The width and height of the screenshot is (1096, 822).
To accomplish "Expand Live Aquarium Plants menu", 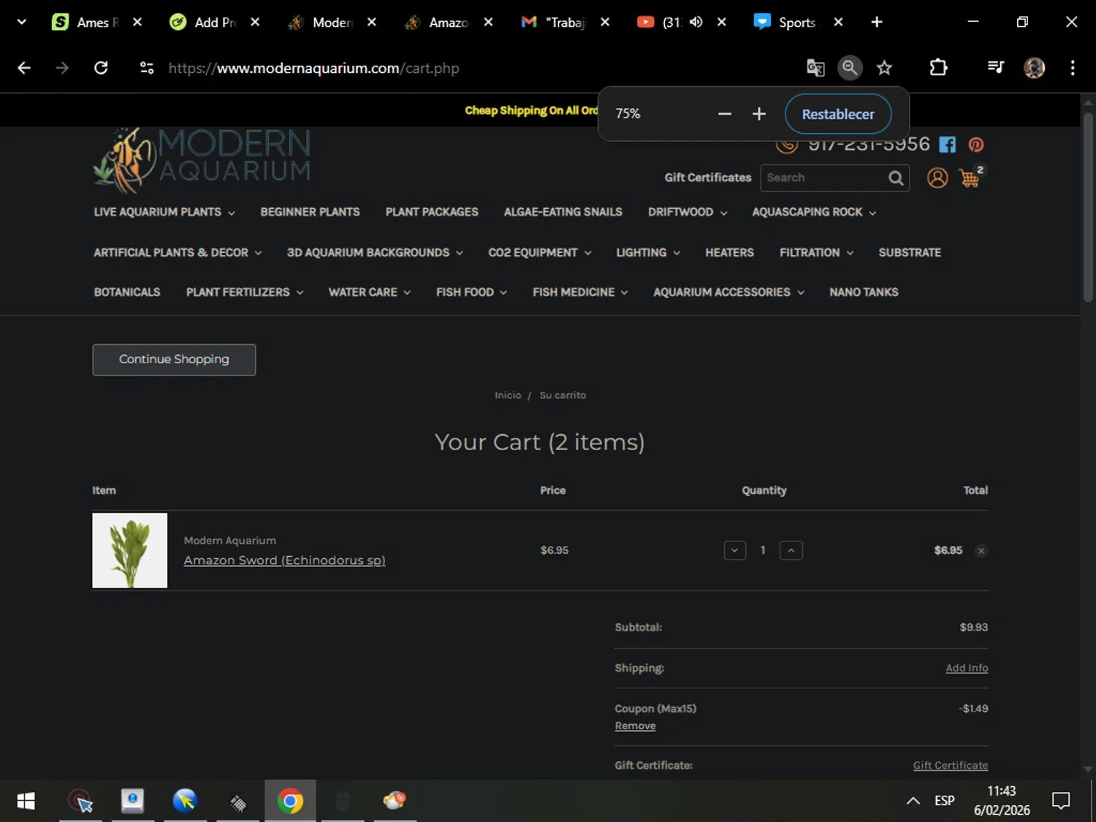I will point(164,212).
